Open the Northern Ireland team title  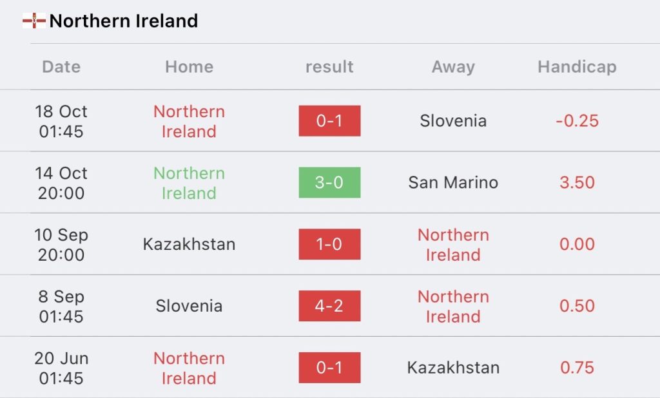tap(124, 21)
